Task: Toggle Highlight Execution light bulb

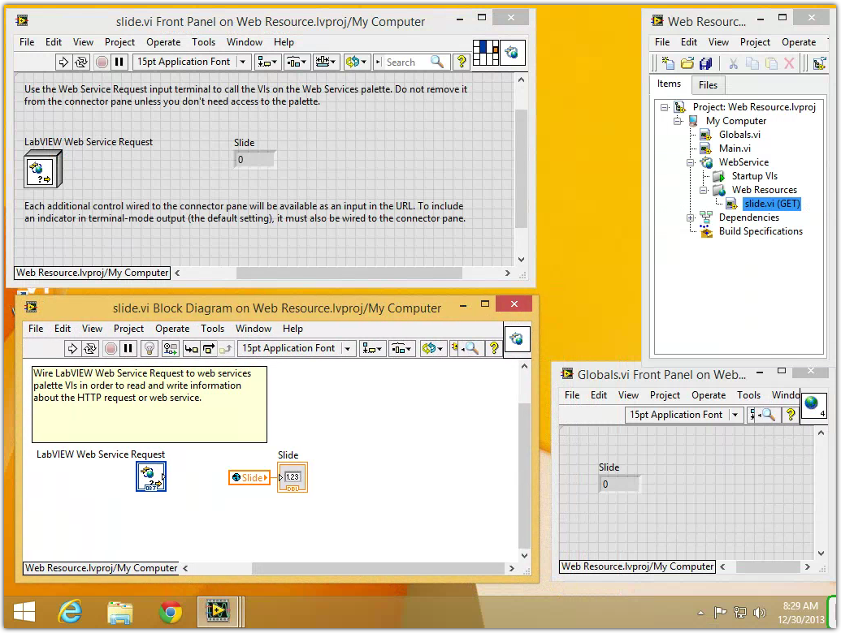Action: (x=149, y=348)
